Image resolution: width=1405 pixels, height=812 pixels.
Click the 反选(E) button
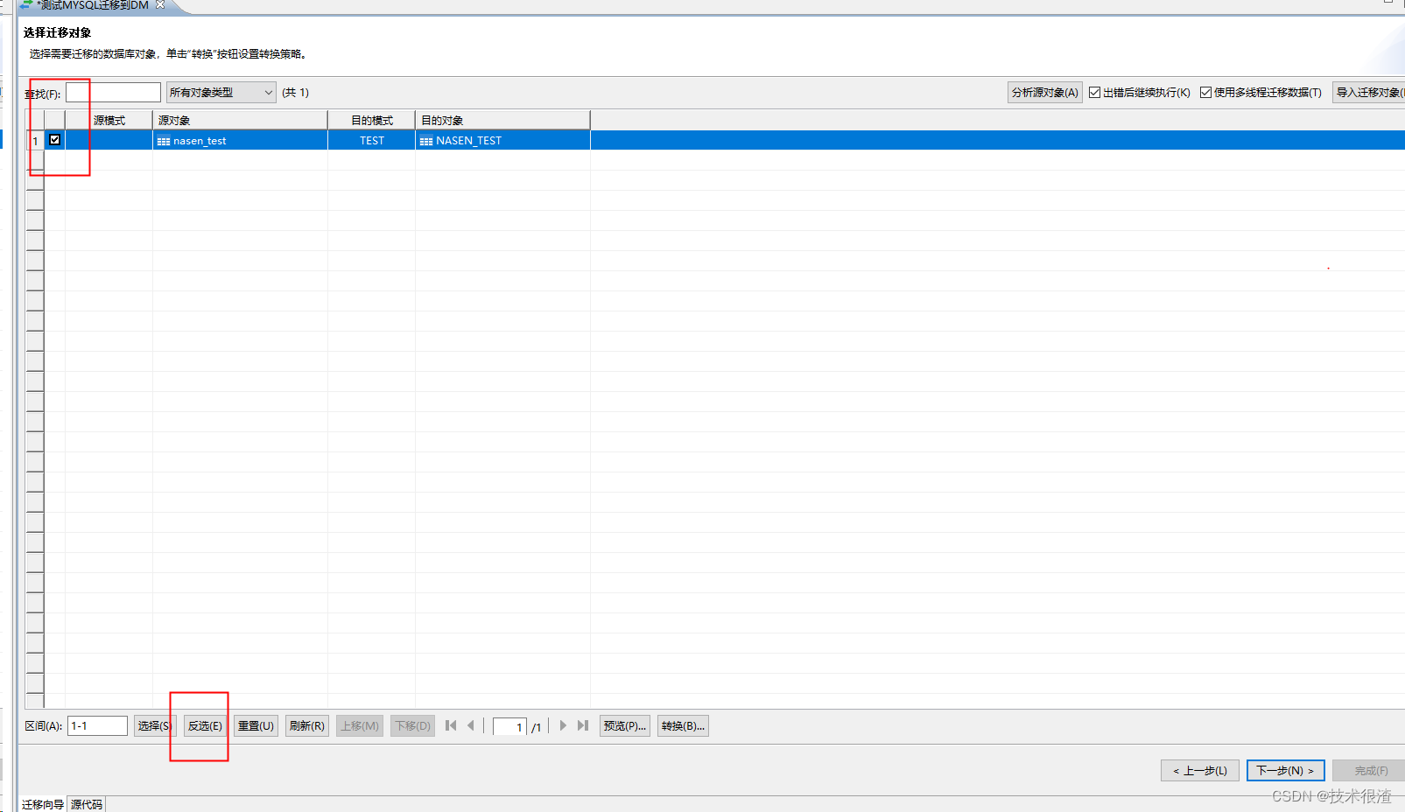205,725
